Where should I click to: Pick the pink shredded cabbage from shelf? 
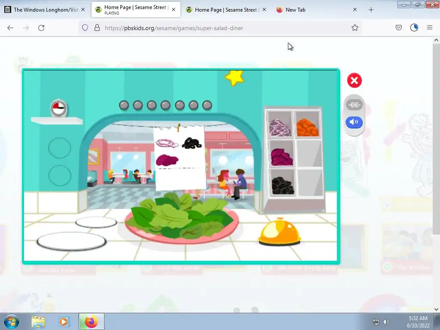(280, 128)
